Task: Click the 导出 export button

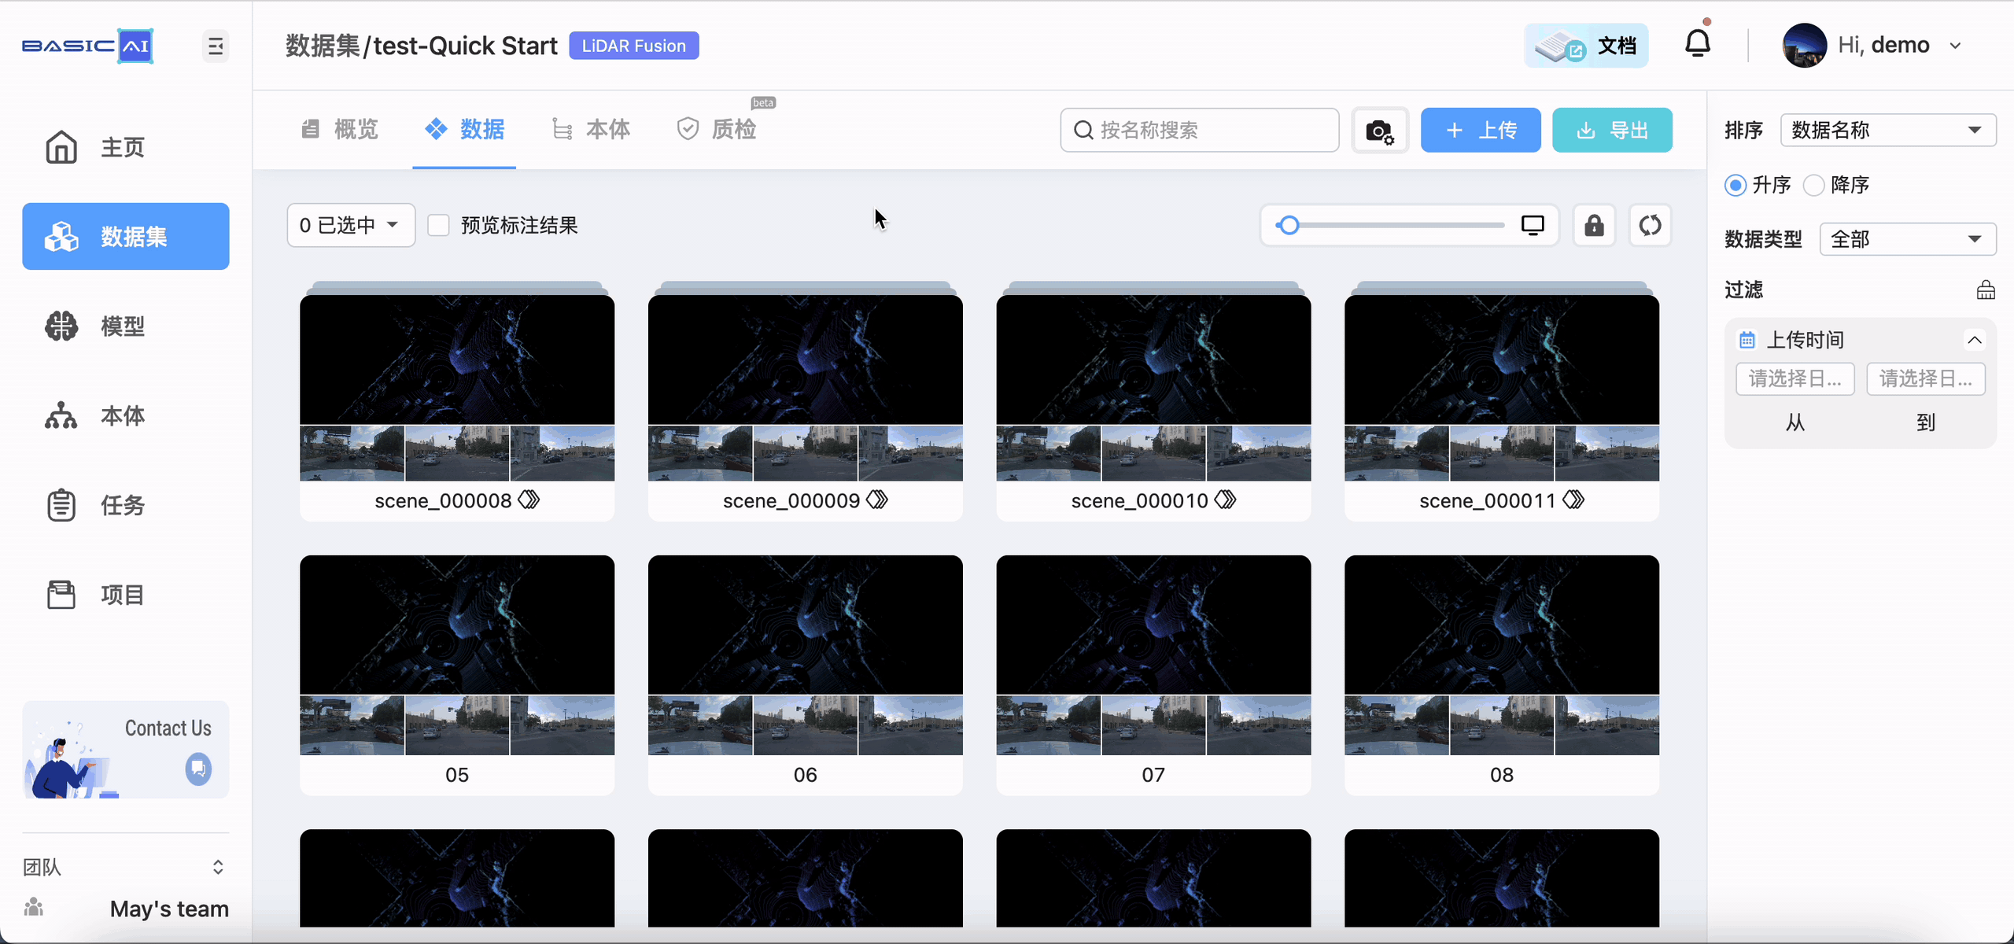Action: pos(1612,130)
